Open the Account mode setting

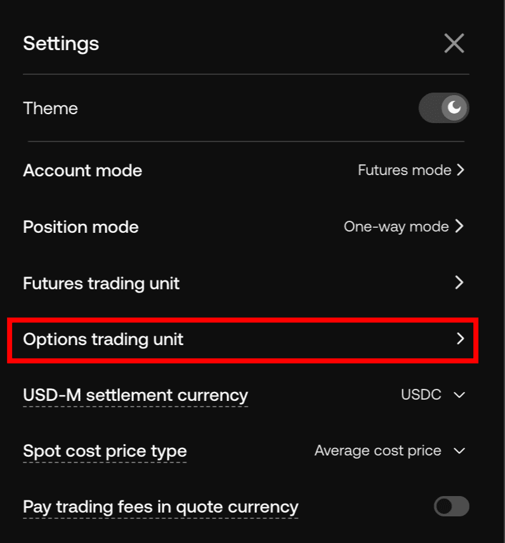82,170
